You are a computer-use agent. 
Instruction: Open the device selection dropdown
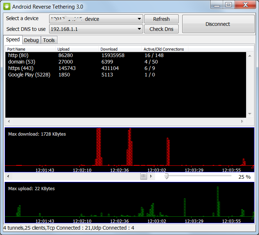96,19
